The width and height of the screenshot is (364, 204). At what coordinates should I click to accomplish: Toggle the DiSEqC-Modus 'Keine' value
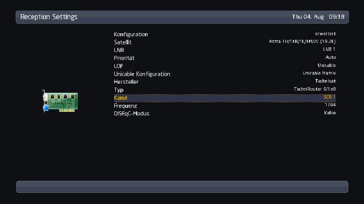(x=330, y=113)
